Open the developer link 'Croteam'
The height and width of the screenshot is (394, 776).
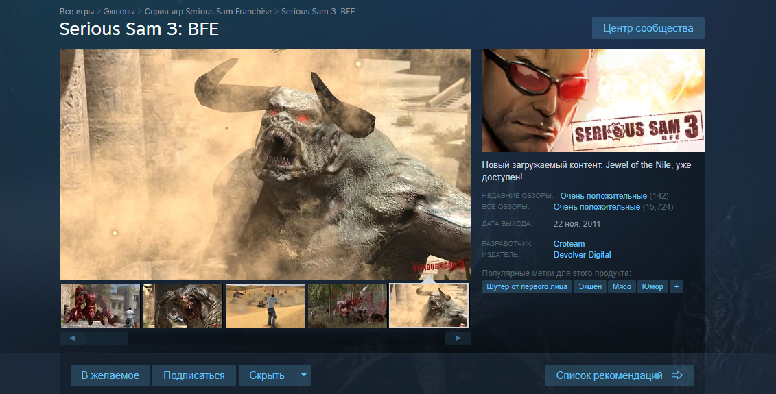[569, 244]
